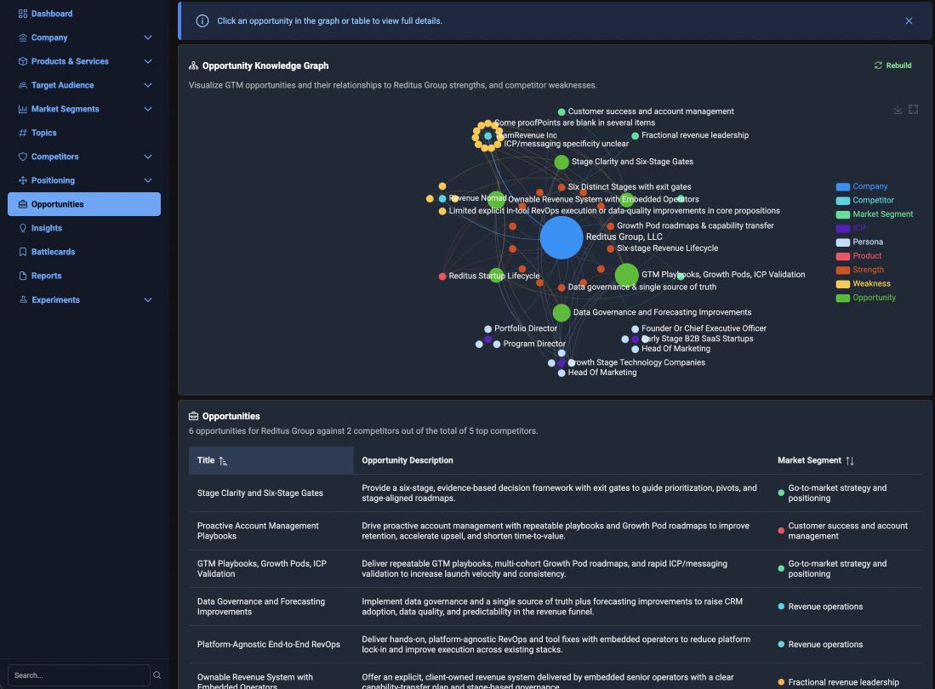Click the Market Segments chart icon
The image size is (935, 689).
click(23, 109)
